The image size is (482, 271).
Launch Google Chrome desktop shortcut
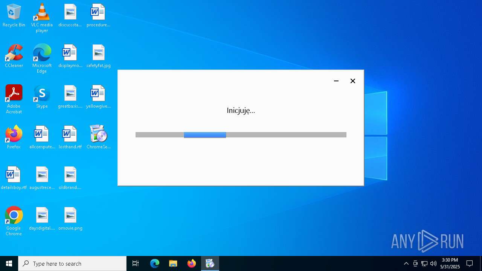[x=14, y=221]
